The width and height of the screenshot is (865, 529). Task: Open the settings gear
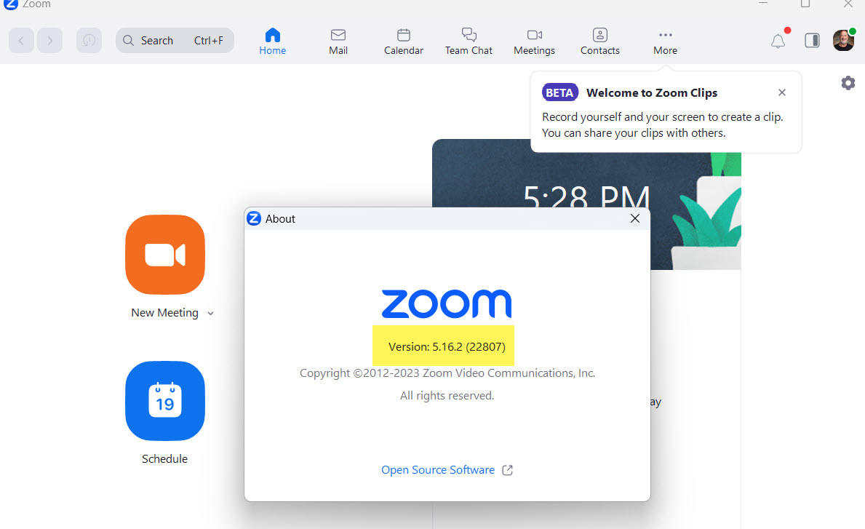coord(848,83)
